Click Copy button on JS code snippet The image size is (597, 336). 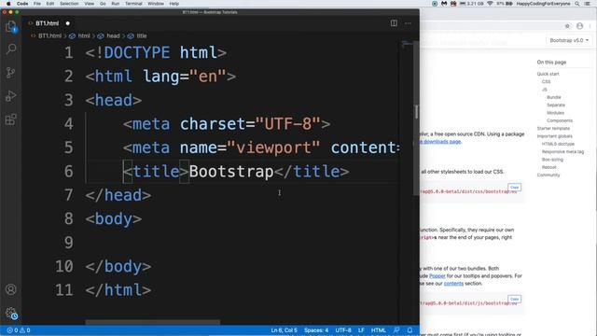coord(514,299)
